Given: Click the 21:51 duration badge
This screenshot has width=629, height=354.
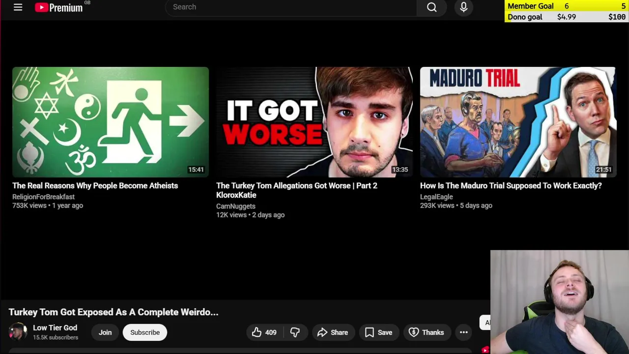Looking at the screenshot, I should pos(603,170).
